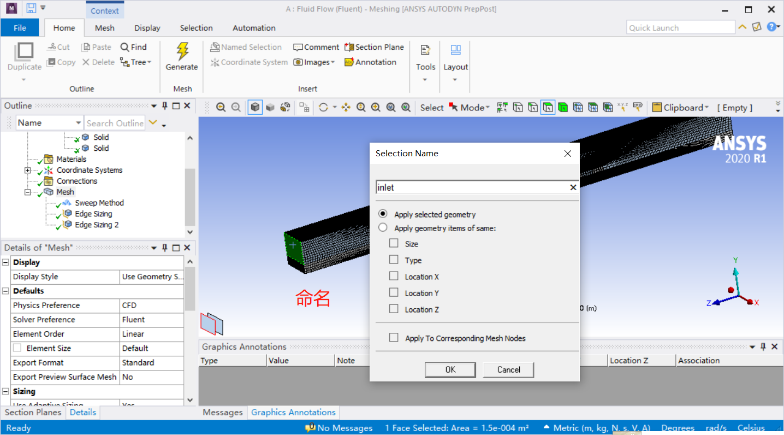Click the Clipboard icon in toolbar
The height and width of the screenshot is (435, 784).
pyautogui.click(x=657, y=108)
